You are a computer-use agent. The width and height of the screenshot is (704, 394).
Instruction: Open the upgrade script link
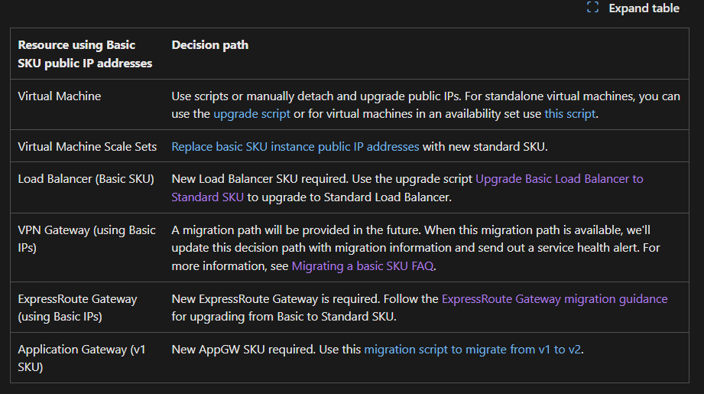(x=252, y=114)
